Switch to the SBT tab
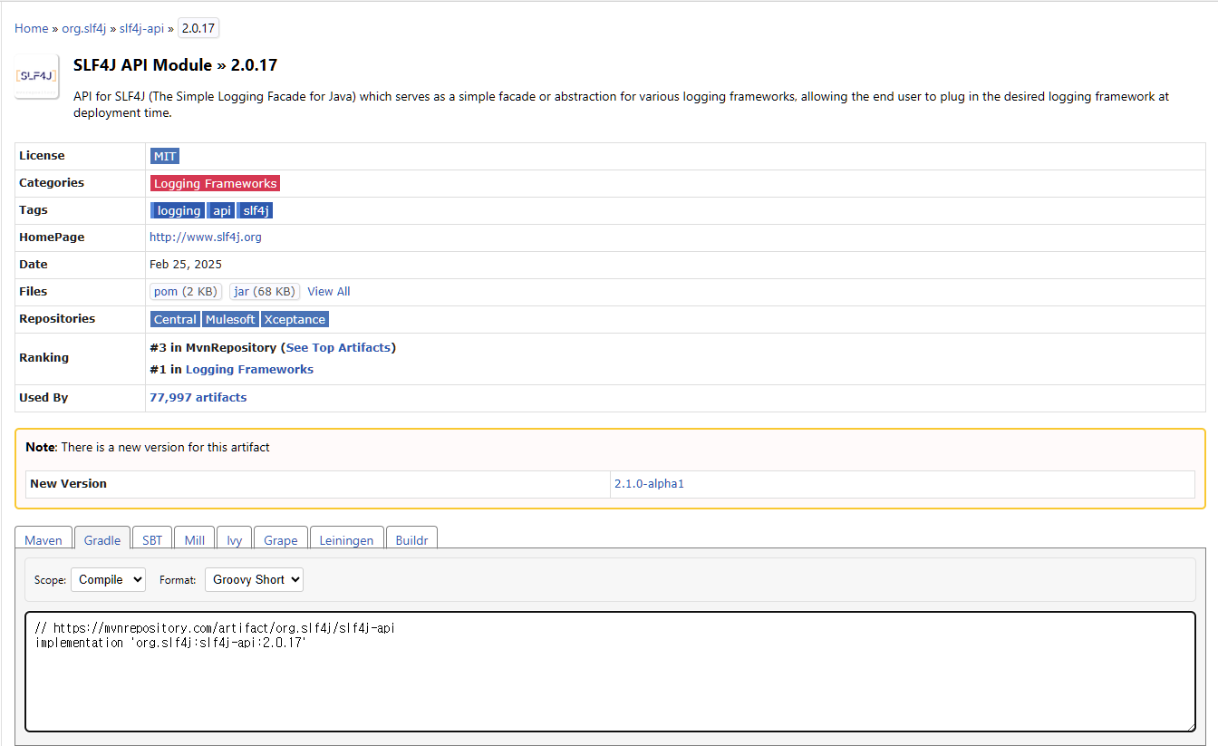 pos(152,539)
